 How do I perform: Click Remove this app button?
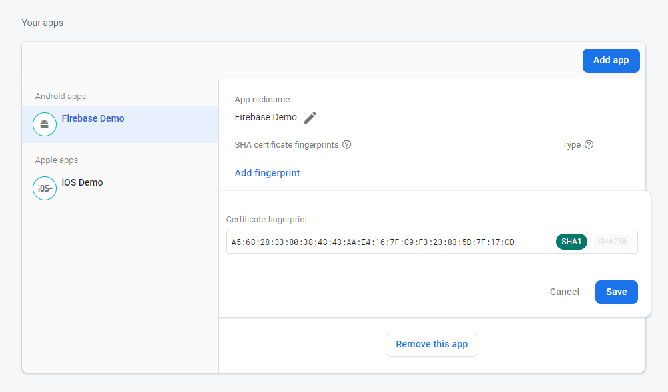[x=432, y=344]
